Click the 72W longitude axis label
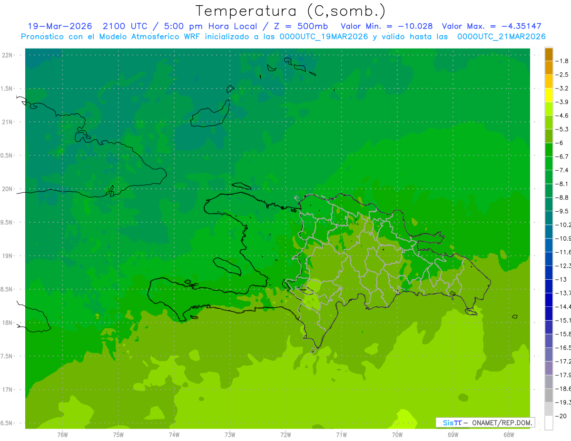 click(285, 435)
